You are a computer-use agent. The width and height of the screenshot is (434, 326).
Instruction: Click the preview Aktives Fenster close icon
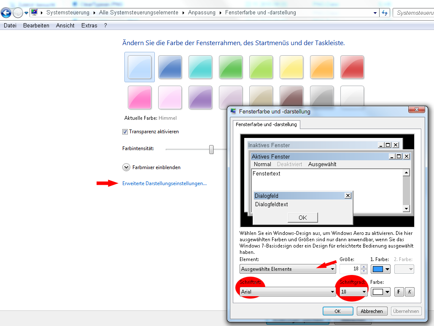click(x=406, y=156)
